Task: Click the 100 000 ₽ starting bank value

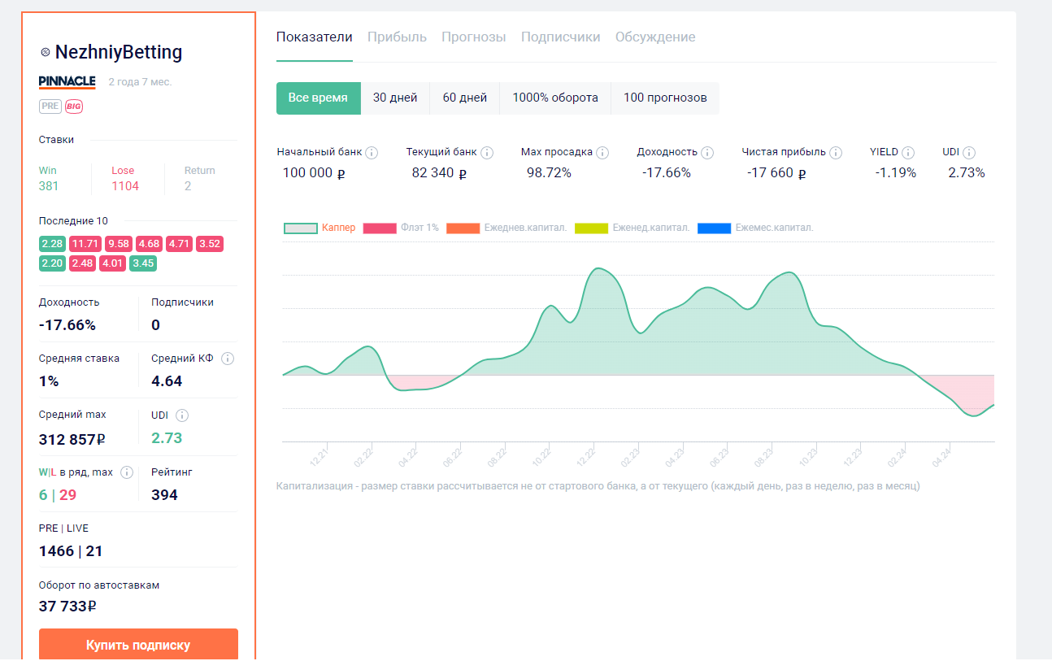Action: point(314,173)
